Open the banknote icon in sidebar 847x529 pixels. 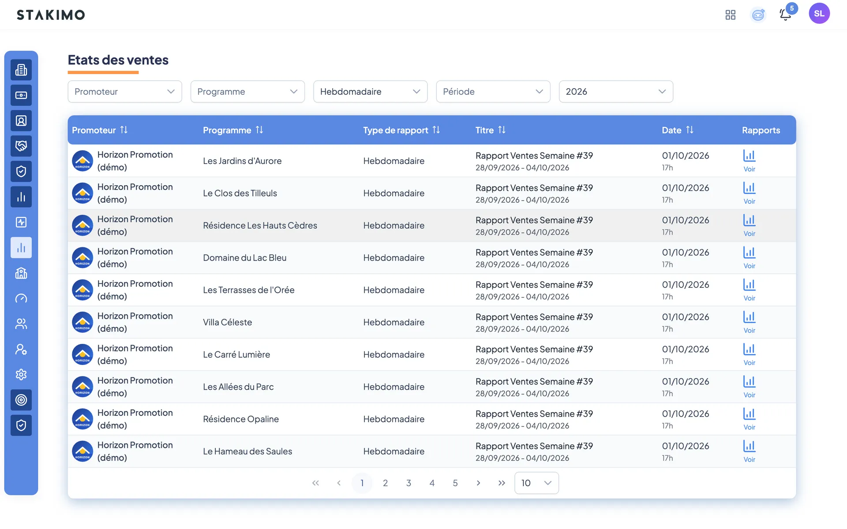(21, 95)
